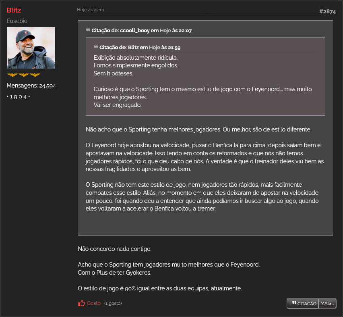Click the CITAÇÃO quote button
Screen dimensions: 343x317
[x=303, y=303]
